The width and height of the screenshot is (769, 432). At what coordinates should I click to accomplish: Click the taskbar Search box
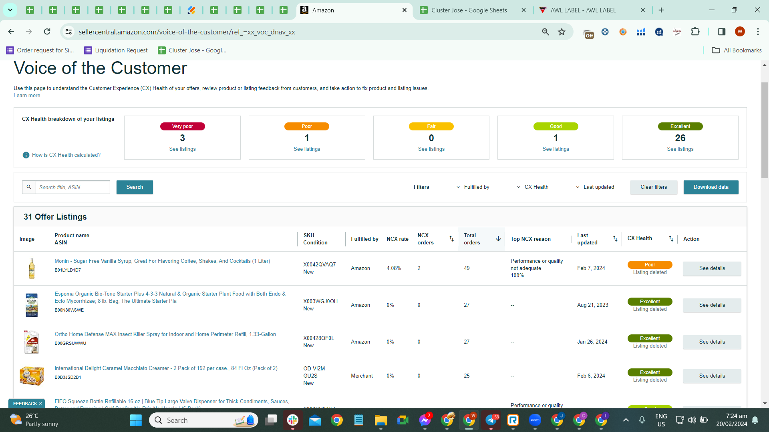(204, 420)
